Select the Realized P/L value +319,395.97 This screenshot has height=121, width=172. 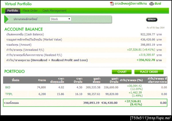(147, 55)
